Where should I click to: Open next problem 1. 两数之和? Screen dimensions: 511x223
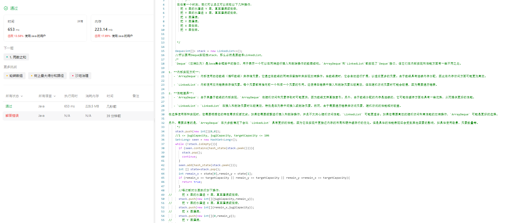16,57
